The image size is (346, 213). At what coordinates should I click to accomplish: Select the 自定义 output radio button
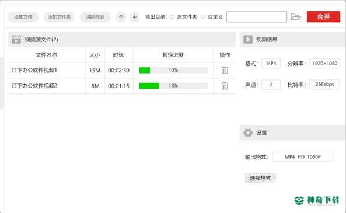coord(202,17)
